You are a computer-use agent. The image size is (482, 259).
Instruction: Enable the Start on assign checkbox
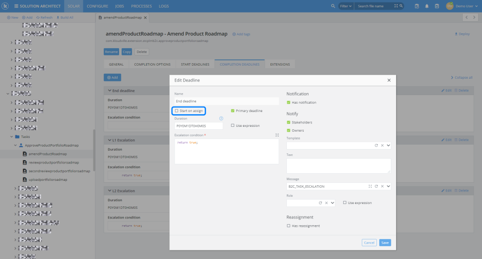point(177,111)
